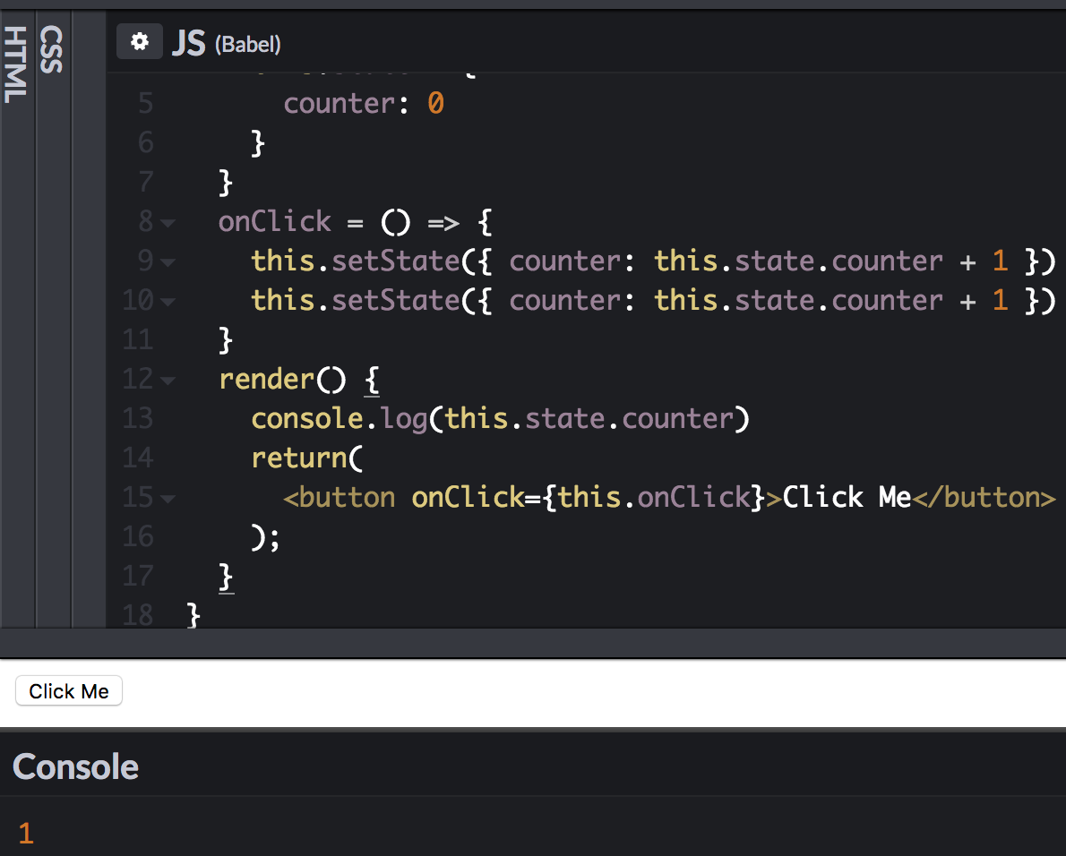Click the return( statement on line 14
1066x856 pixels.
(x=307, y=458)
